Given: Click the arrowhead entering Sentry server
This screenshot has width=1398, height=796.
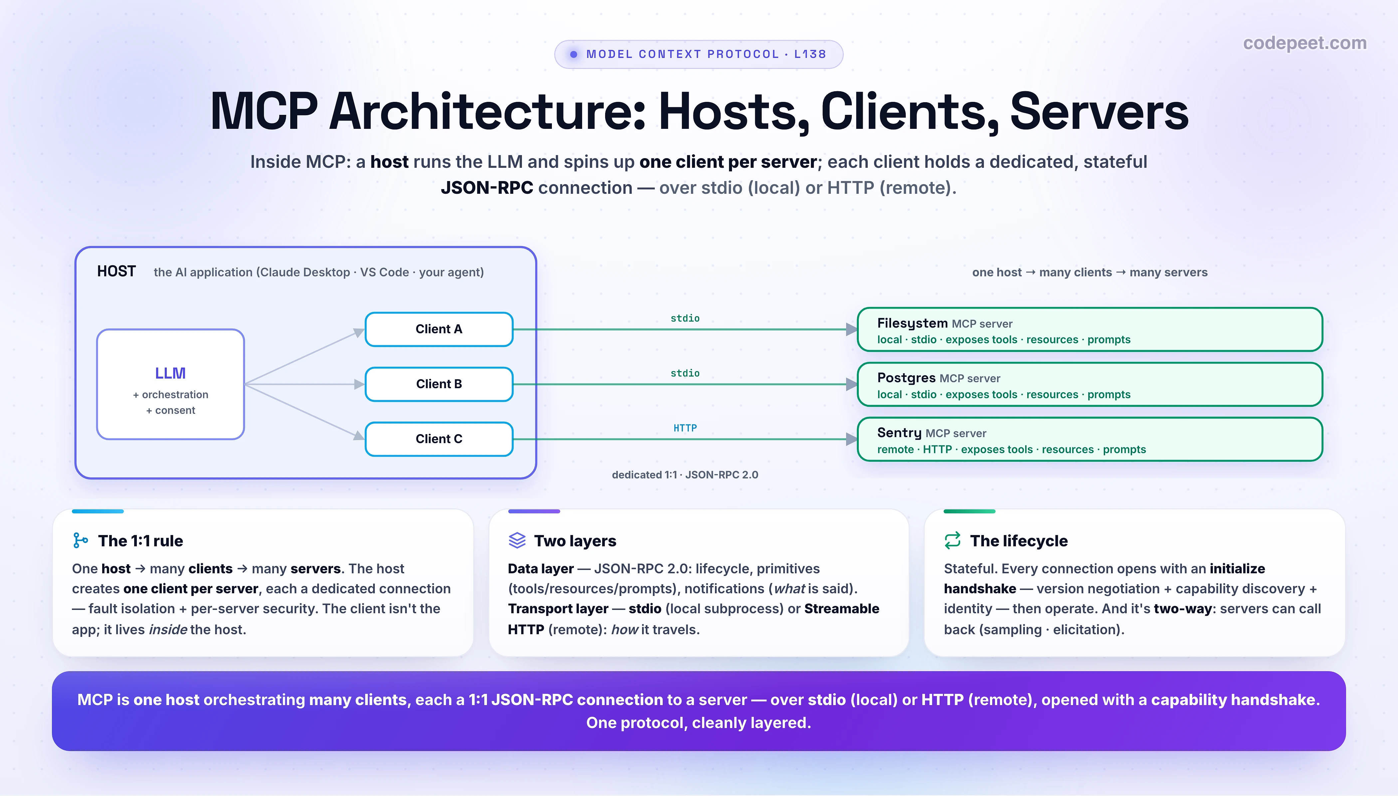Looking at the screenshot, I should 851,439.
